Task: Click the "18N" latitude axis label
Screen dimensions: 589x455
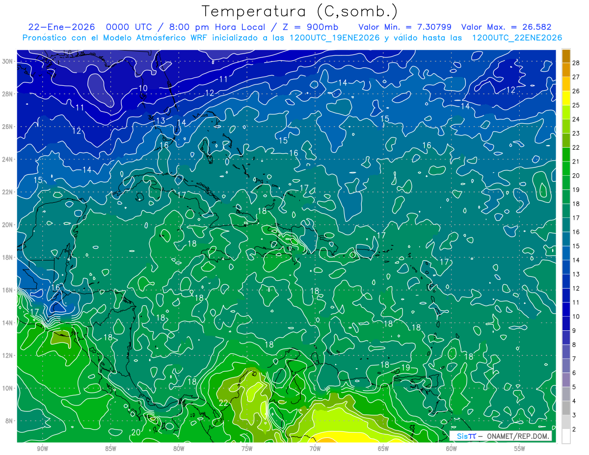Action: pyautogui.click(x=7, y=257)
